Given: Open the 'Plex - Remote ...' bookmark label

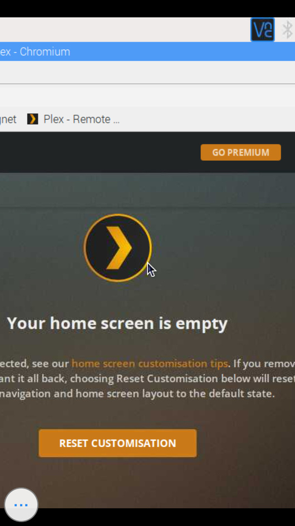Looking at the screenshot, I should [81, 119].
